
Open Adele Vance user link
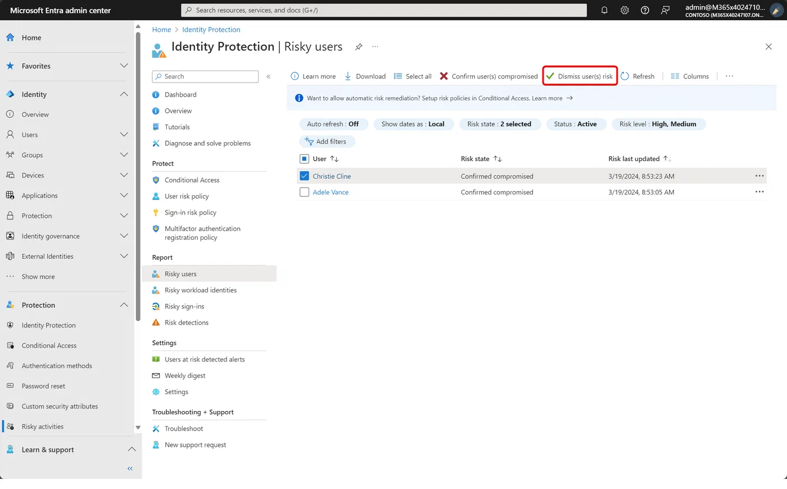[331, 192]
